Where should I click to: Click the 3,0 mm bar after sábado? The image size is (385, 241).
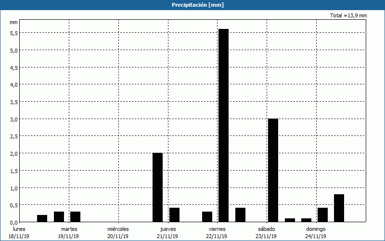pos(273,170)
